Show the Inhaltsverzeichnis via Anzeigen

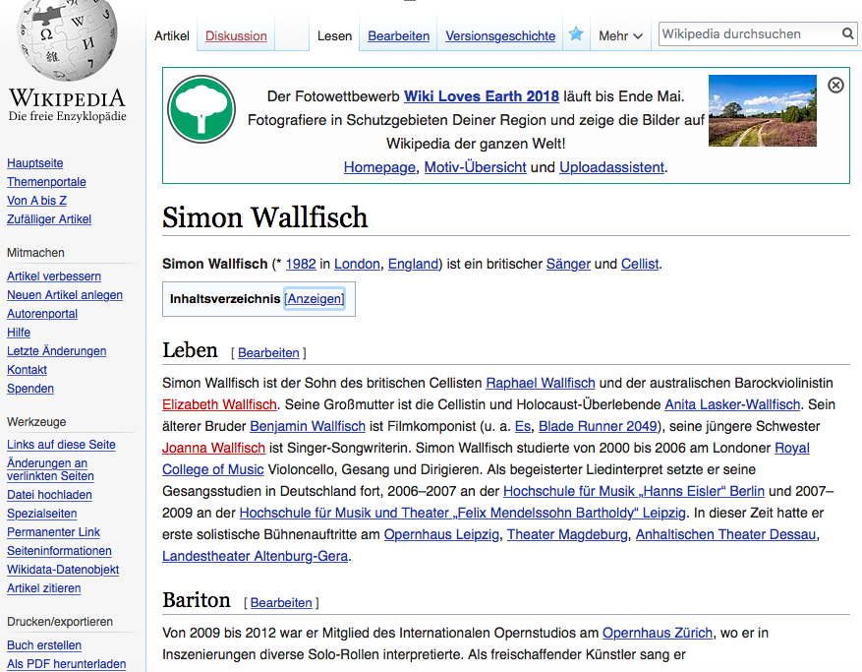click(x=315, y=299)
